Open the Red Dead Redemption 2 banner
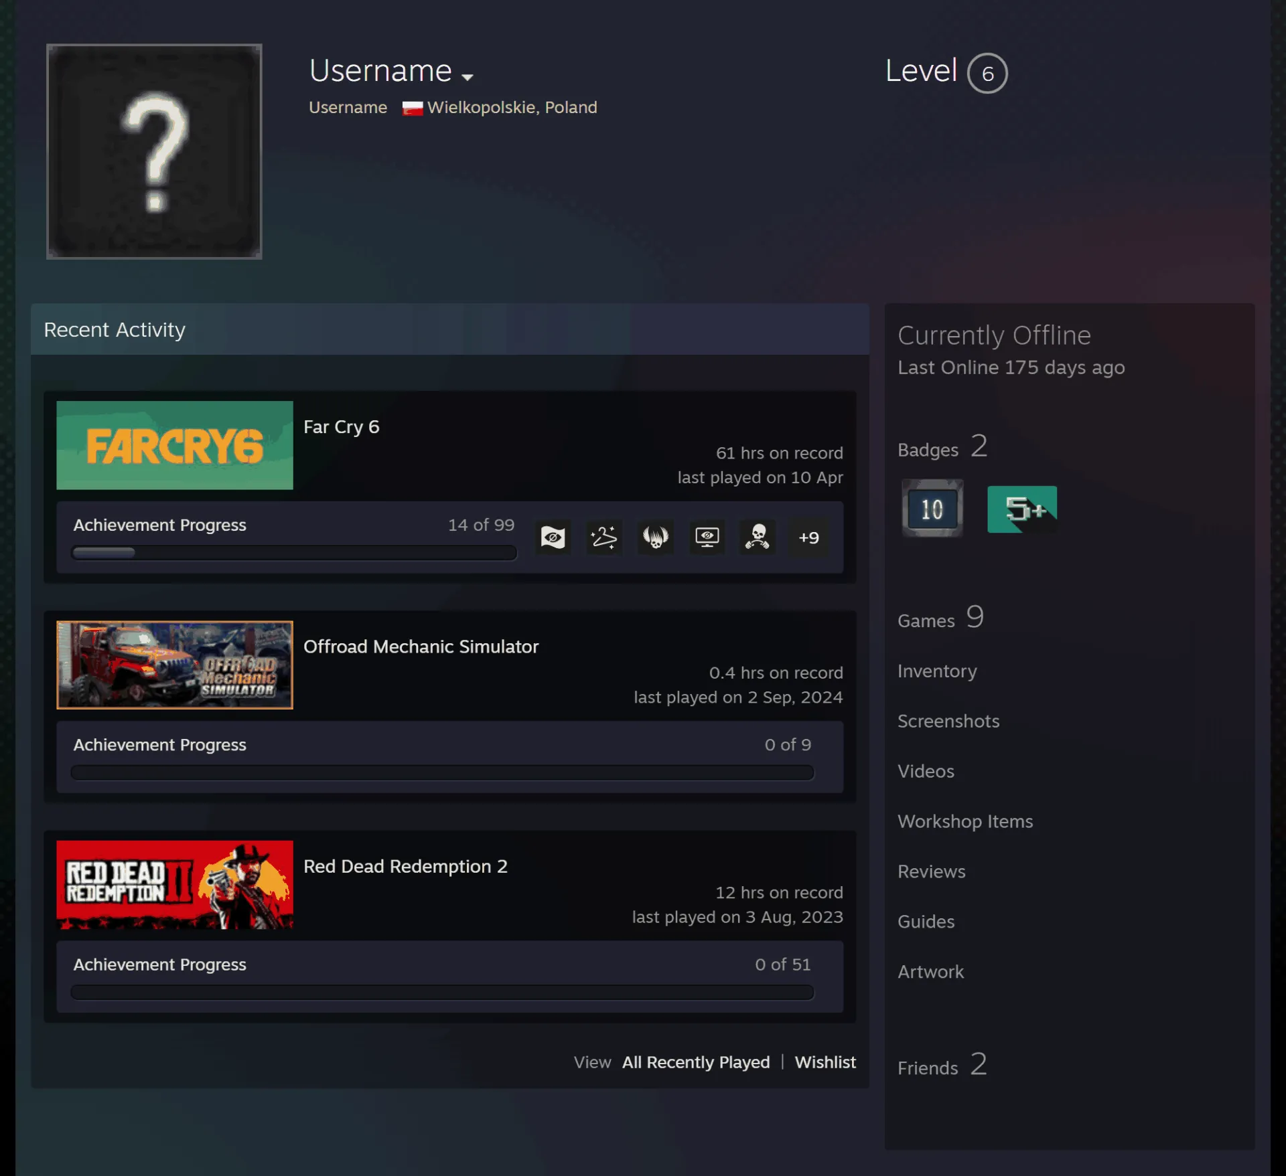This screenshot has height=1176, width=1286. click(x=175, y=884)
